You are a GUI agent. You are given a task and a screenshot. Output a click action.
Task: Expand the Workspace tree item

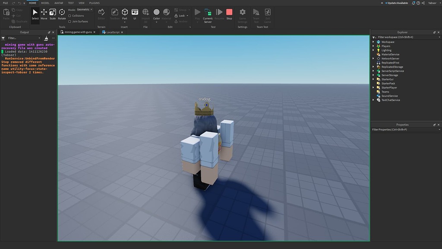pyautogui.click(x=374, y=42)
